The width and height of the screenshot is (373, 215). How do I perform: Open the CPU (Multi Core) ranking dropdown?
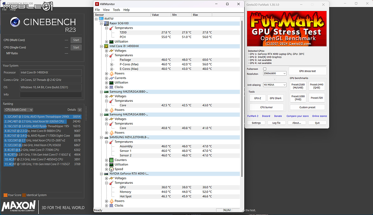click(18, 110)
